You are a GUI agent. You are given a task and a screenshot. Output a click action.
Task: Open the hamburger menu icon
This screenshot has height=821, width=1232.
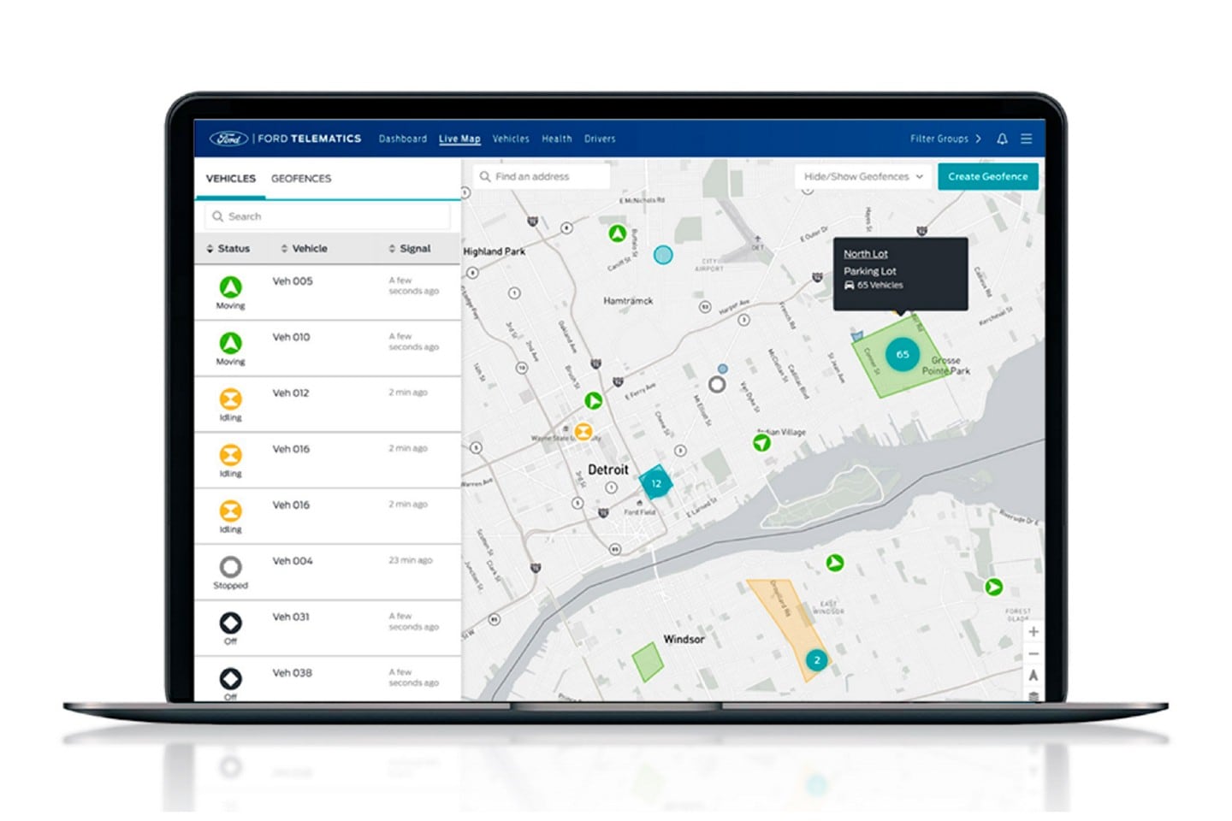[x=1027, y=139]
